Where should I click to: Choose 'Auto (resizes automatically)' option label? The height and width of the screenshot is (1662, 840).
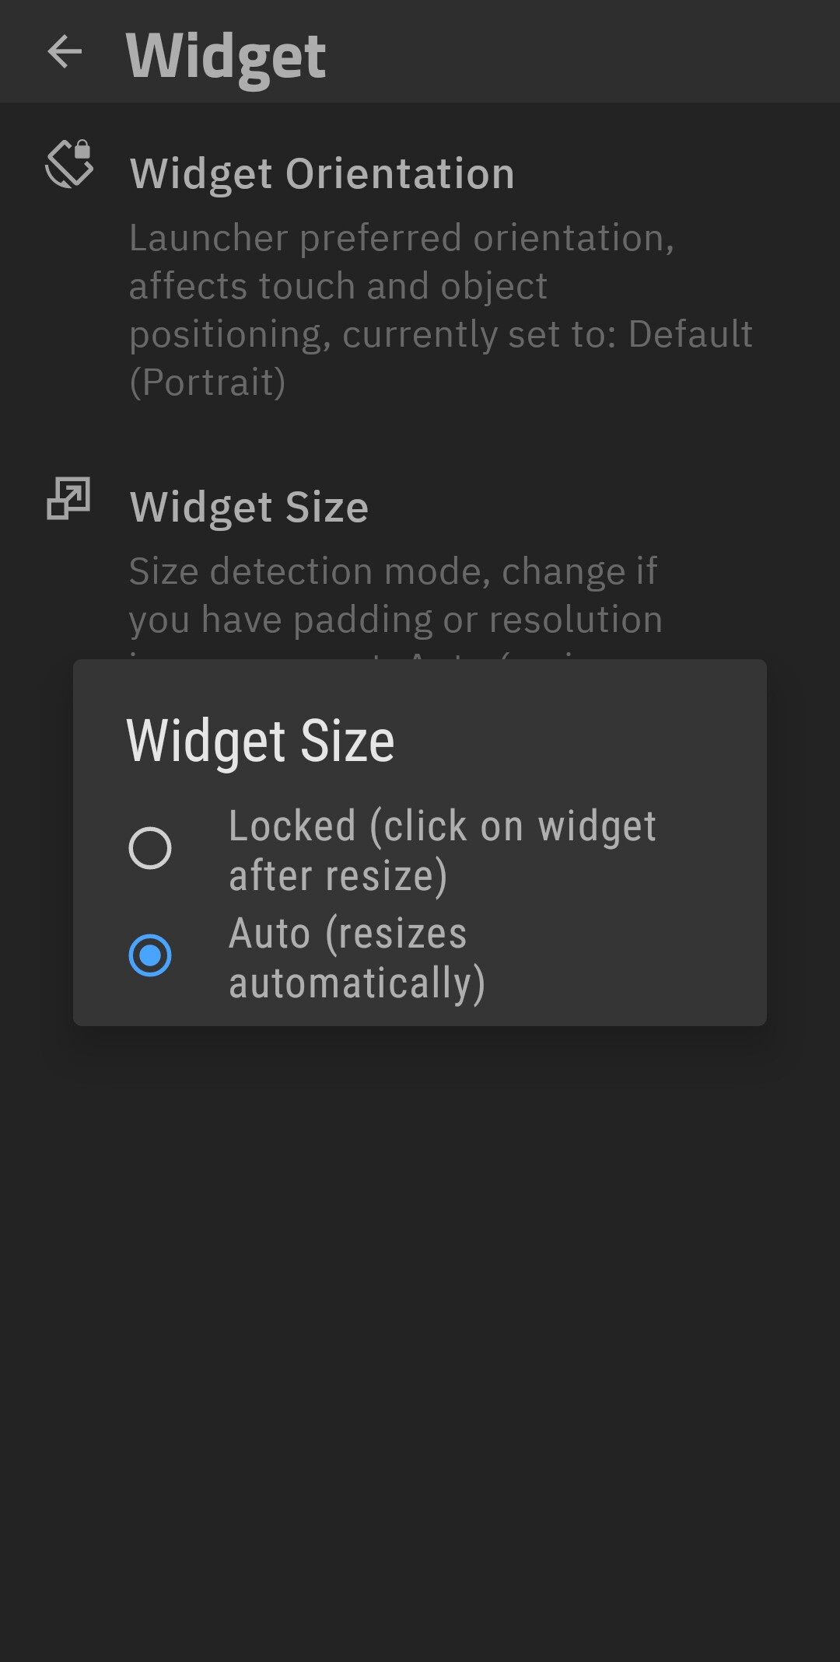point(356,957)
